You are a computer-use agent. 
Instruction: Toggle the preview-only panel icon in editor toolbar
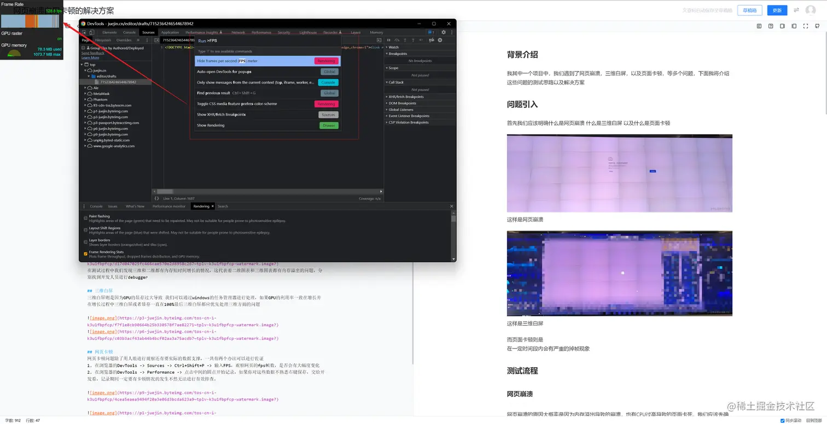coord(794,26)
